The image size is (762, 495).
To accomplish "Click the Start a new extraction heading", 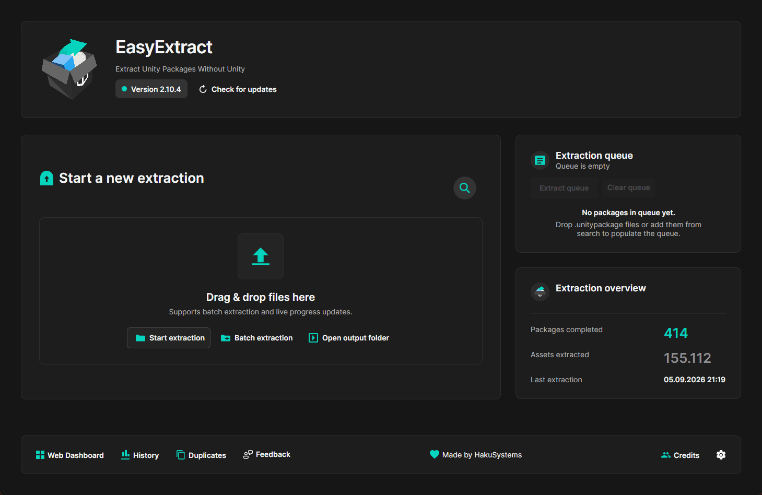I will tap(132, 178).
